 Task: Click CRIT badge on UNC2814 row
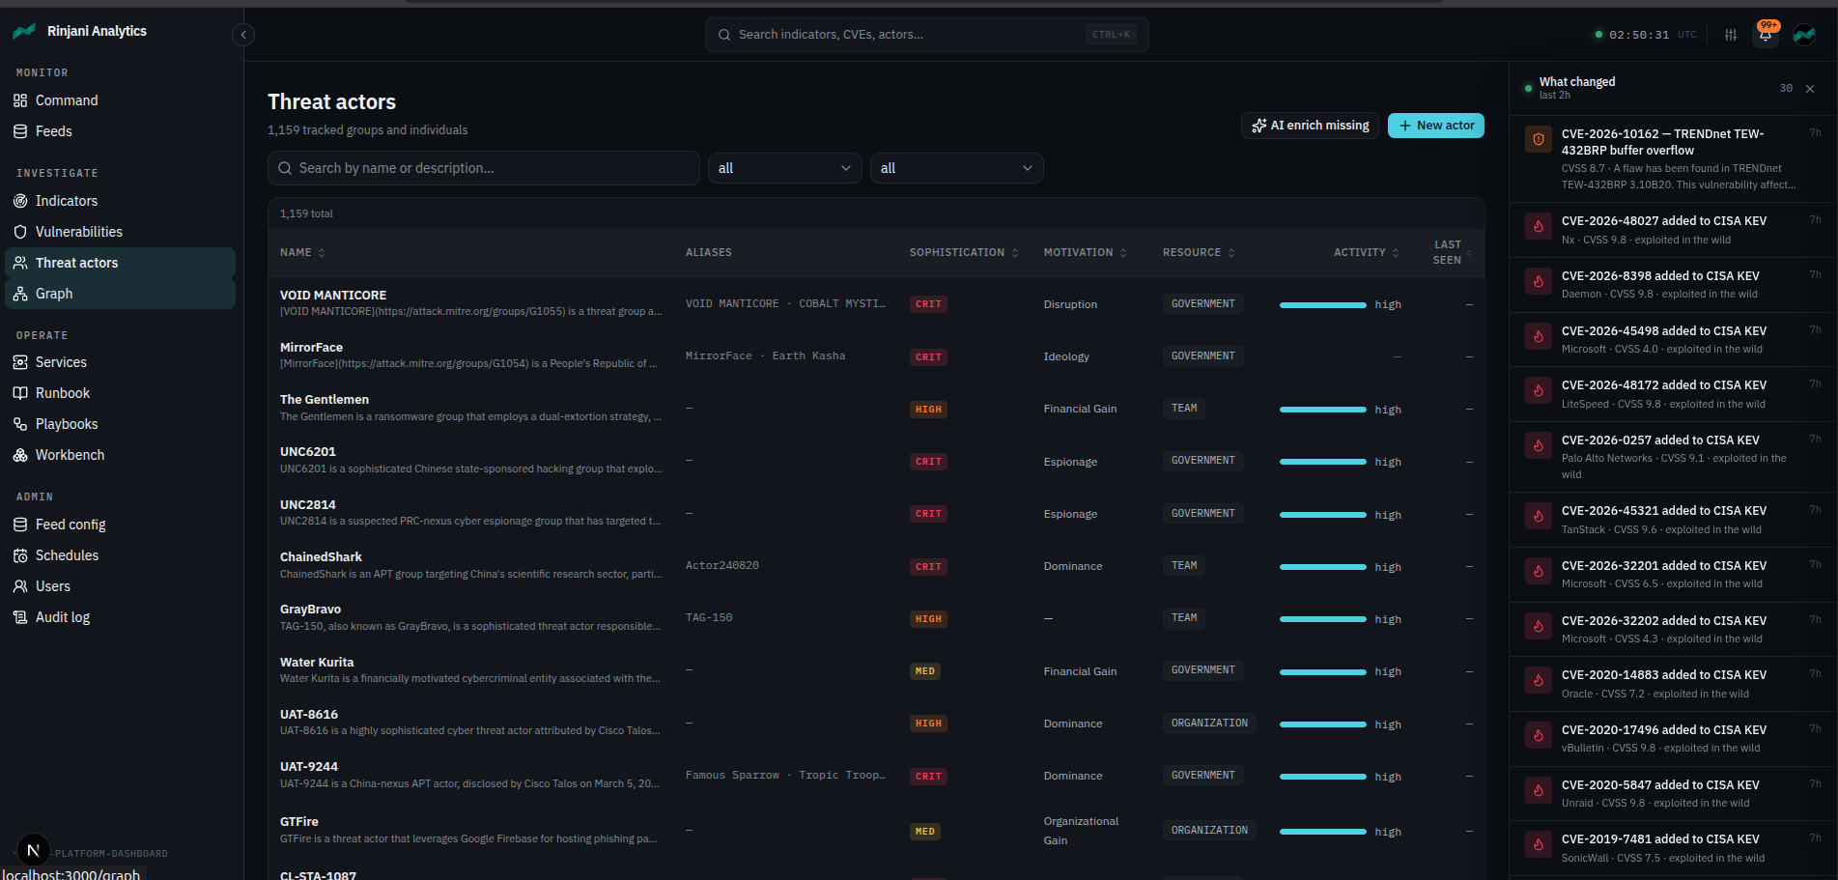(928, 514)
